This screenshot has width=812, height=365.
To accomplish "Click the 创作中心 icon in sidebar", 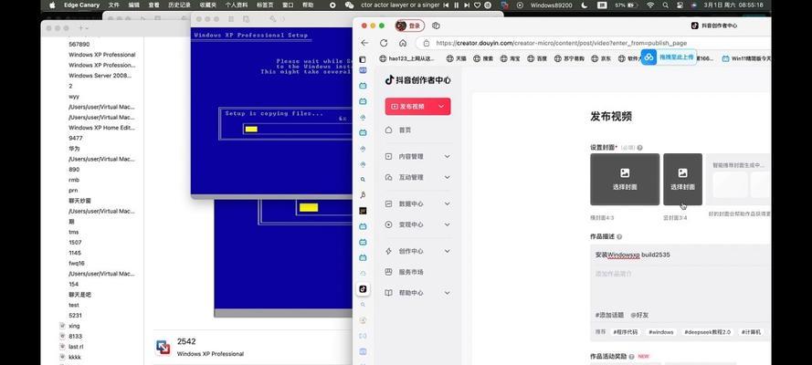I will 389,251.
